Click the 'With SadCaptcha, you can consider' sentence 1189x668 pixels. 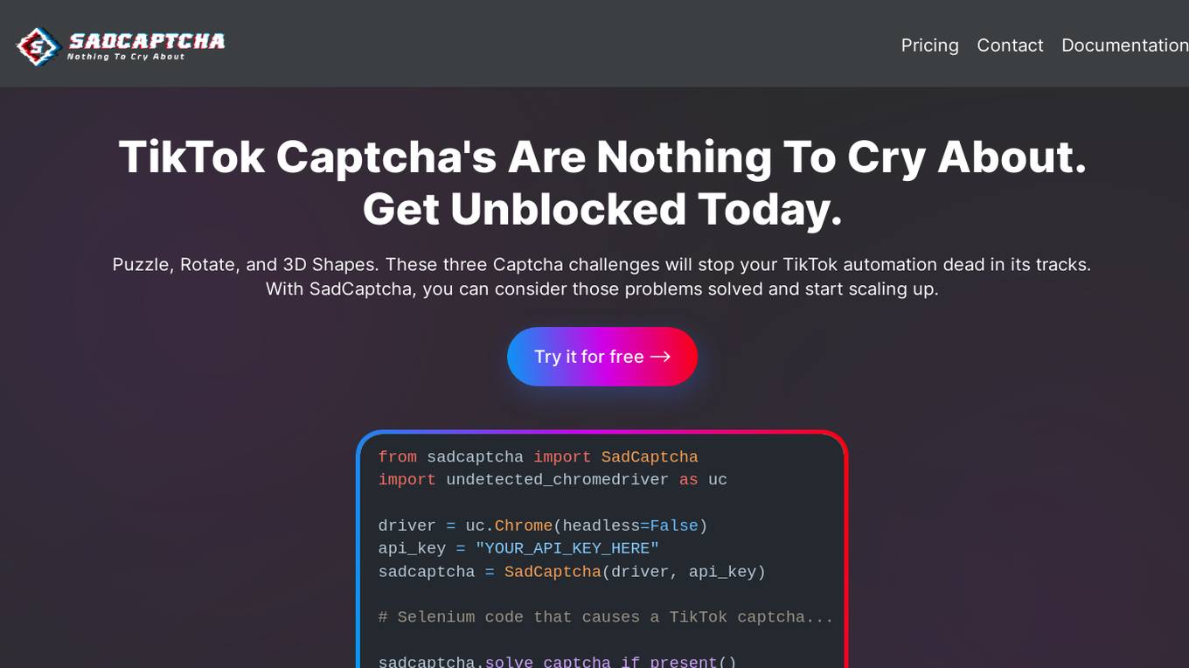pyautogui.click(x=601, y=289)
